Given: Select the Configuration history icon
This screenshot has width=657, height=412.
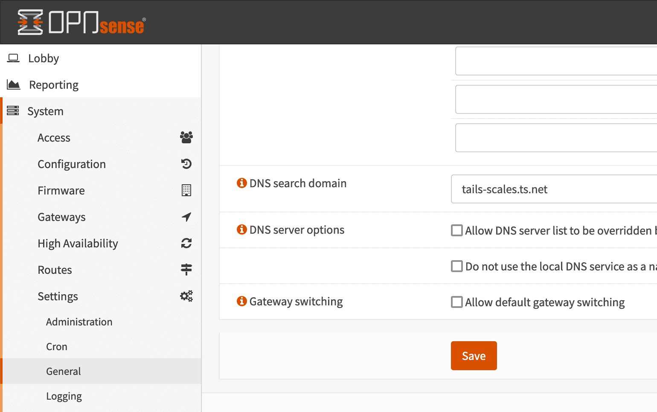Looking at the screenshot, I should pos(186,164).
